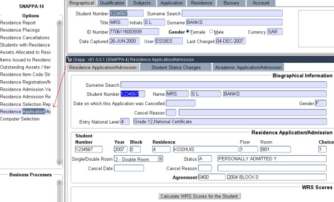The width and height of the screenshot is (334, 202).
Task: Switch to Student Status Changes tab
Action: coord(176,67)
